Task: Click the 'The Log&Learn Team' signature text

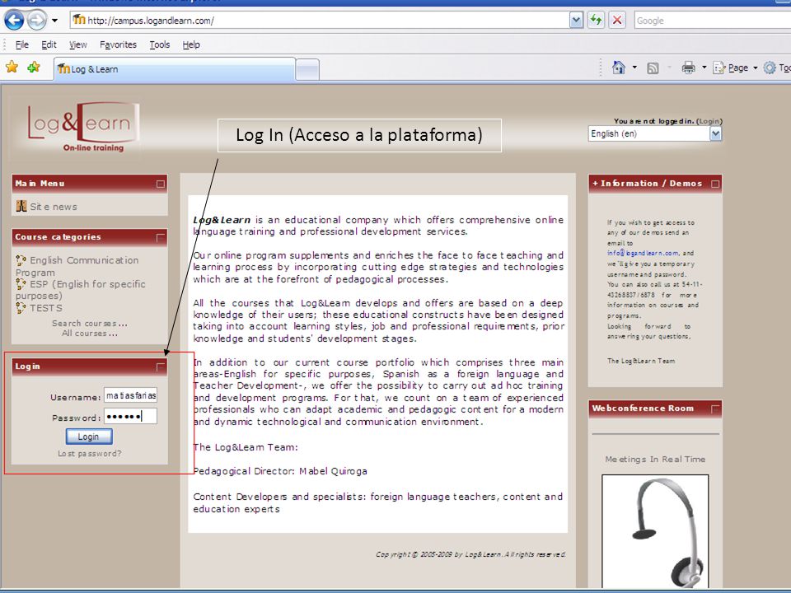Action: [x=641, y=361]
